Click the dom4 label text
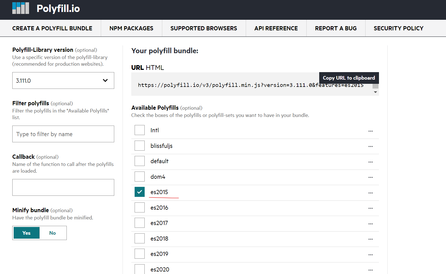 pos(158,177)
